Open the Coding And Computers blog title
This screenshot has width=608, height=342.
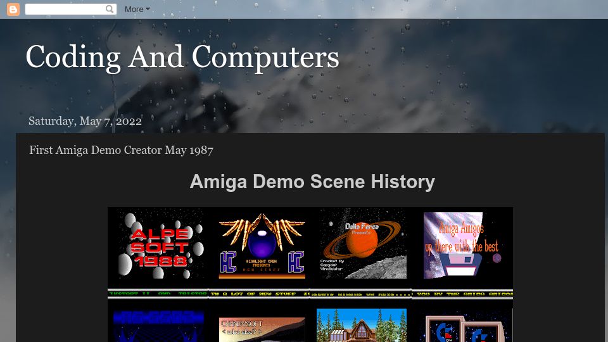click(182, 57)
